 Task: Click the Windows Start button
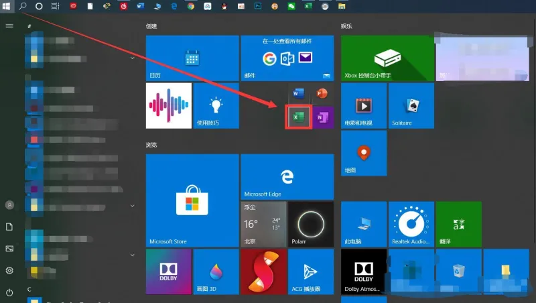click(6, 6)
